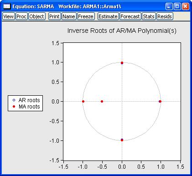Click the y-axis label 1.5
The height and width of the screenshot is (176, 192).
[x=55, y=43]
